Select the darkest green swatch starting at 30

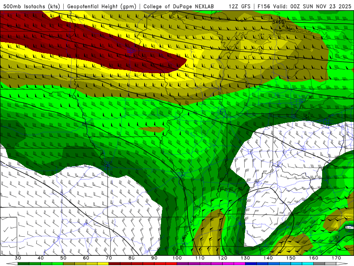[23, 264]
